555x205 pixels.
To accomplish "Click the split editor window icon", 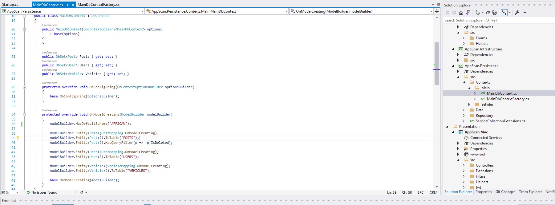I will (x=437, y=11).
